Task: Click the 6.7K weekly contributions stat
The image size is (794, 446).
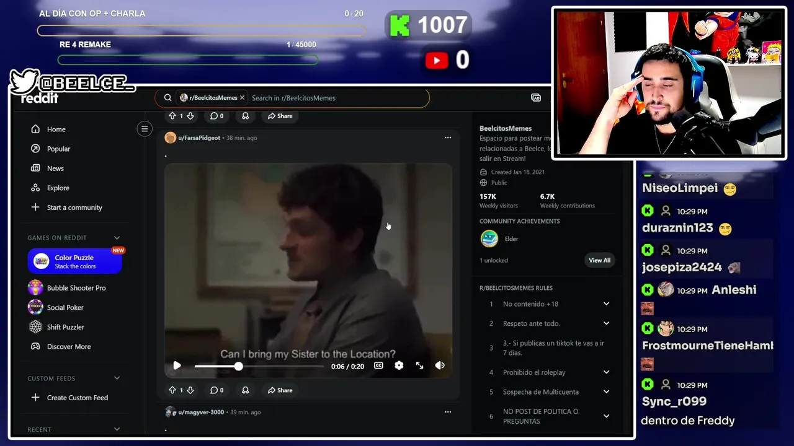Action: point(567,201)
